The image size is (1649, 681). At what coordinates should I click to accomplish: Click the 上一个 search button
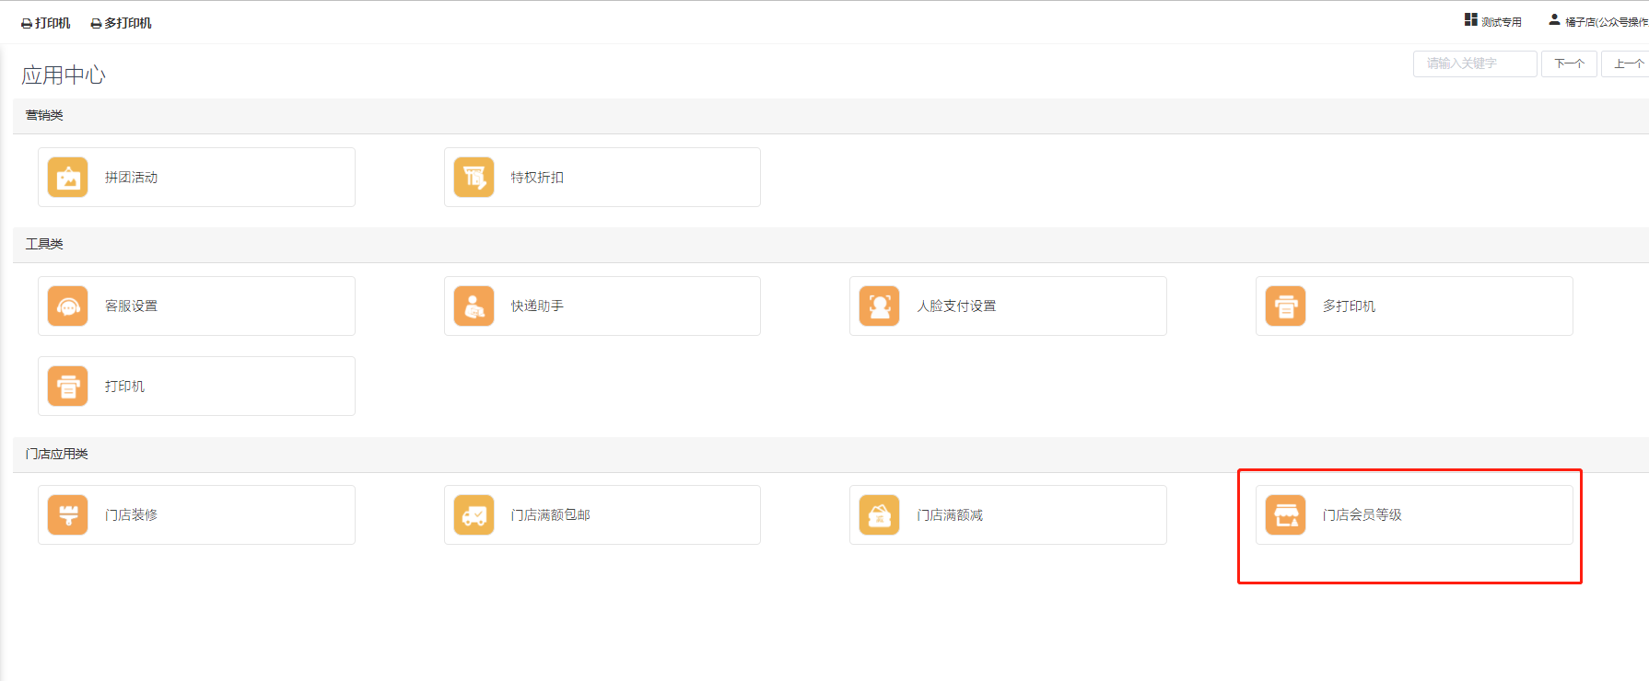(1627, 63)
